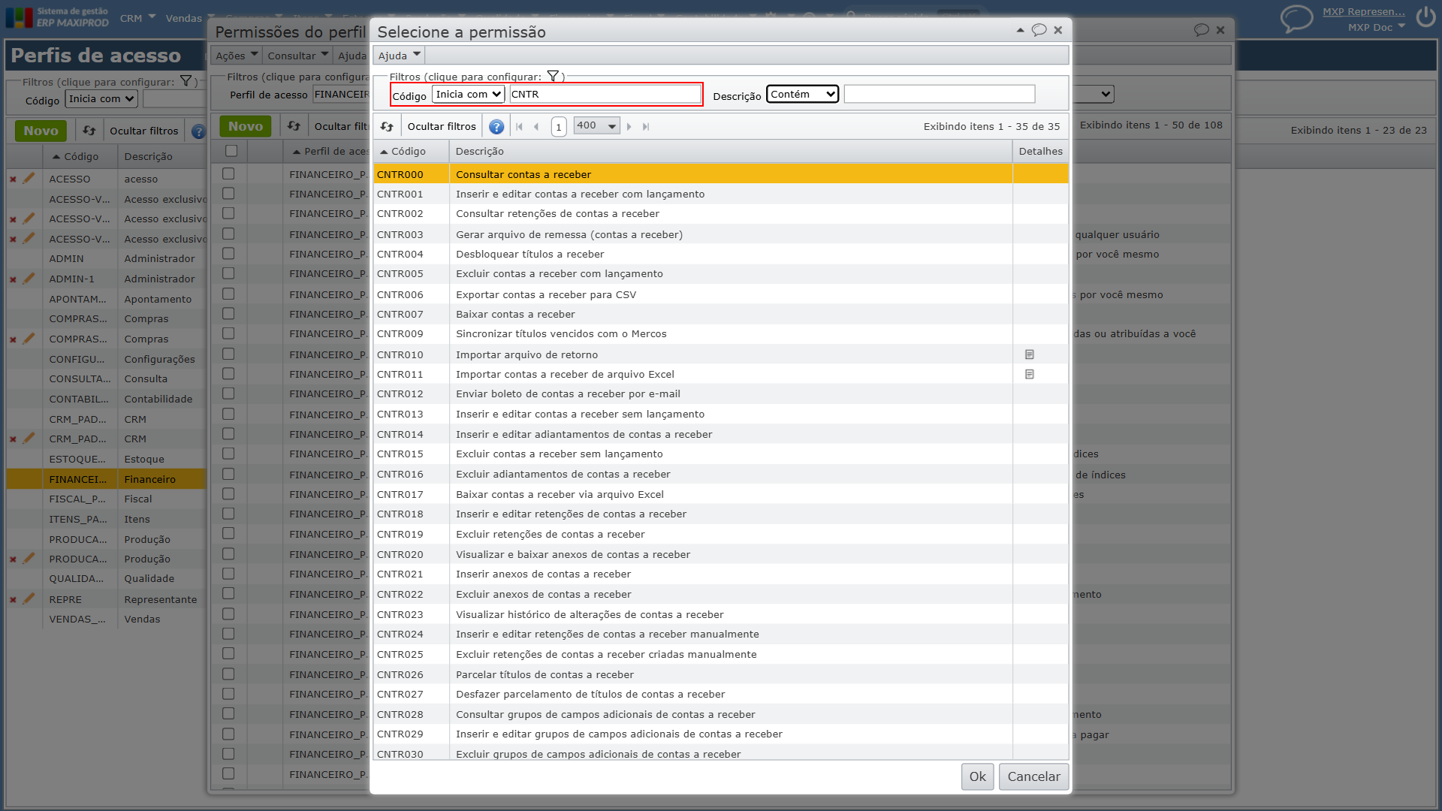The height and width of the screenshot is (811, 1442).
Task: Click the empty Descrição filter input
Action: coord(939,94)
